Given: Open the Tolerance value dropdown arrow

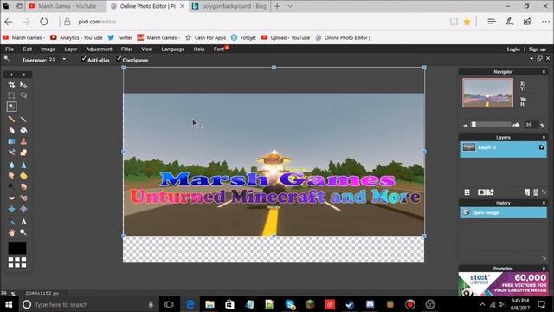Looking at the screenshot, I should (64, 60).
